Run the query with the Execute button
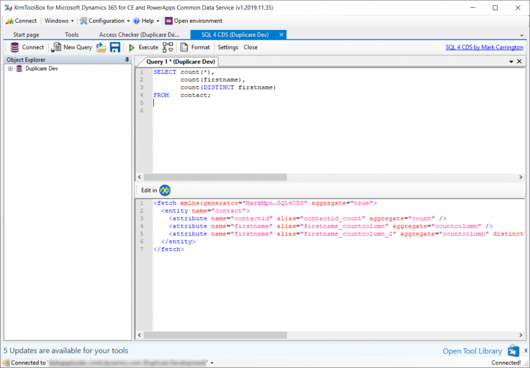 (x=143, y=47)
